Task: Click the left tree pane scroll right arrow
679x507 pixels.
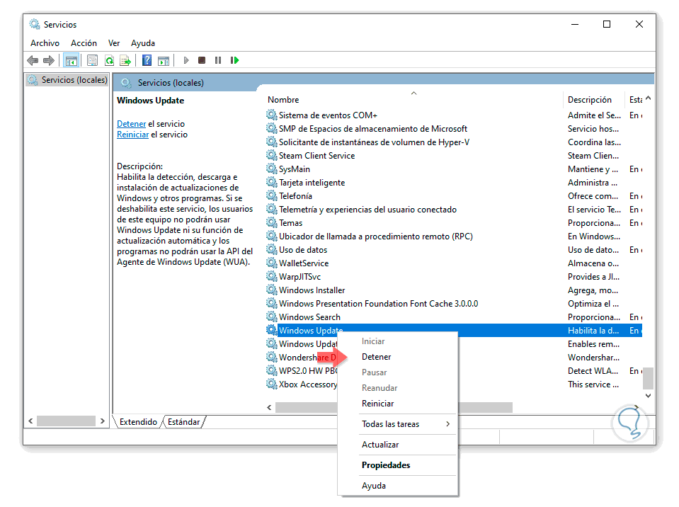Action: [x=102, y=421]
